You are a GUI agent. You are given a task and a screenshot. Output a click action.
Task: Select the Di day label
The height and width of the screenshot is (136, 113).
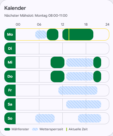(10, 48)
